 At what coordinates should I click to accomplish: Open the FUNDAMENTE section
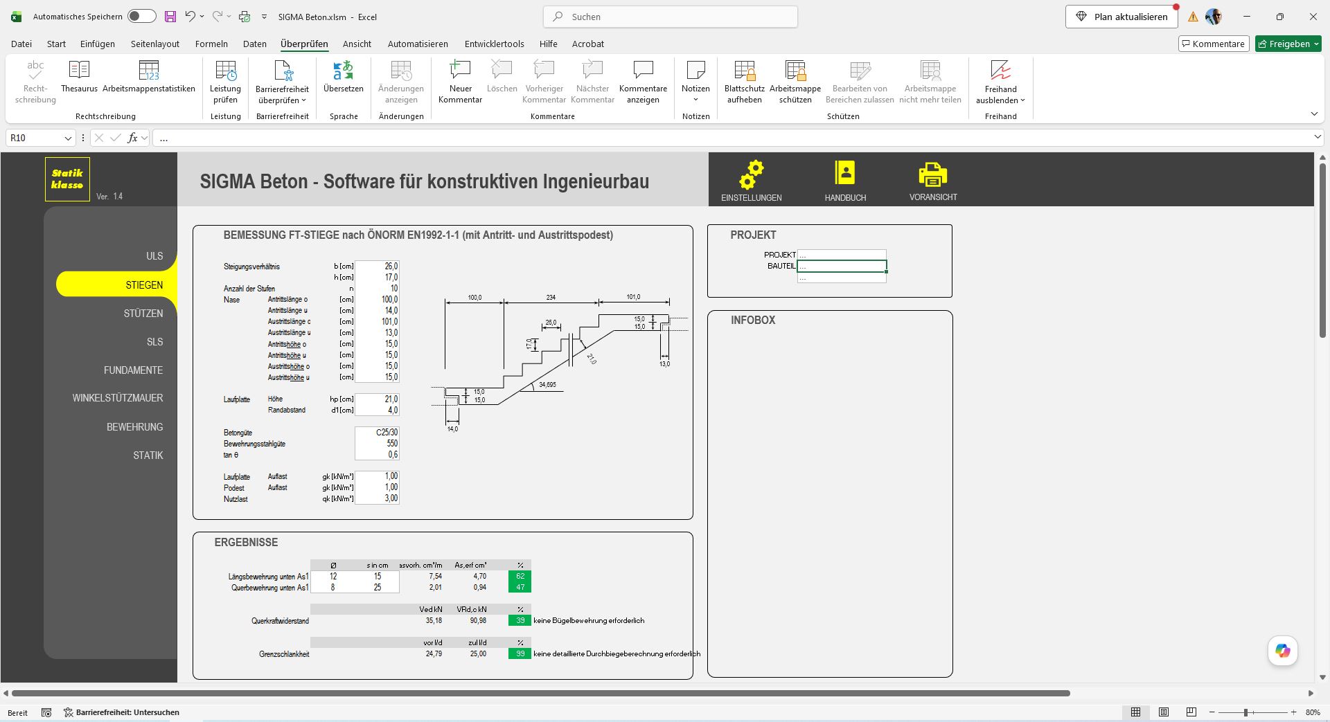[134, 370]
